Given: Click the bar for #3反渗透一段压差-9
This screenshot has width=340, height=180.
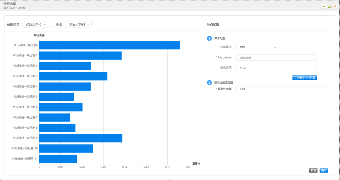Looking at the screenshot, I should pos(81,138).
